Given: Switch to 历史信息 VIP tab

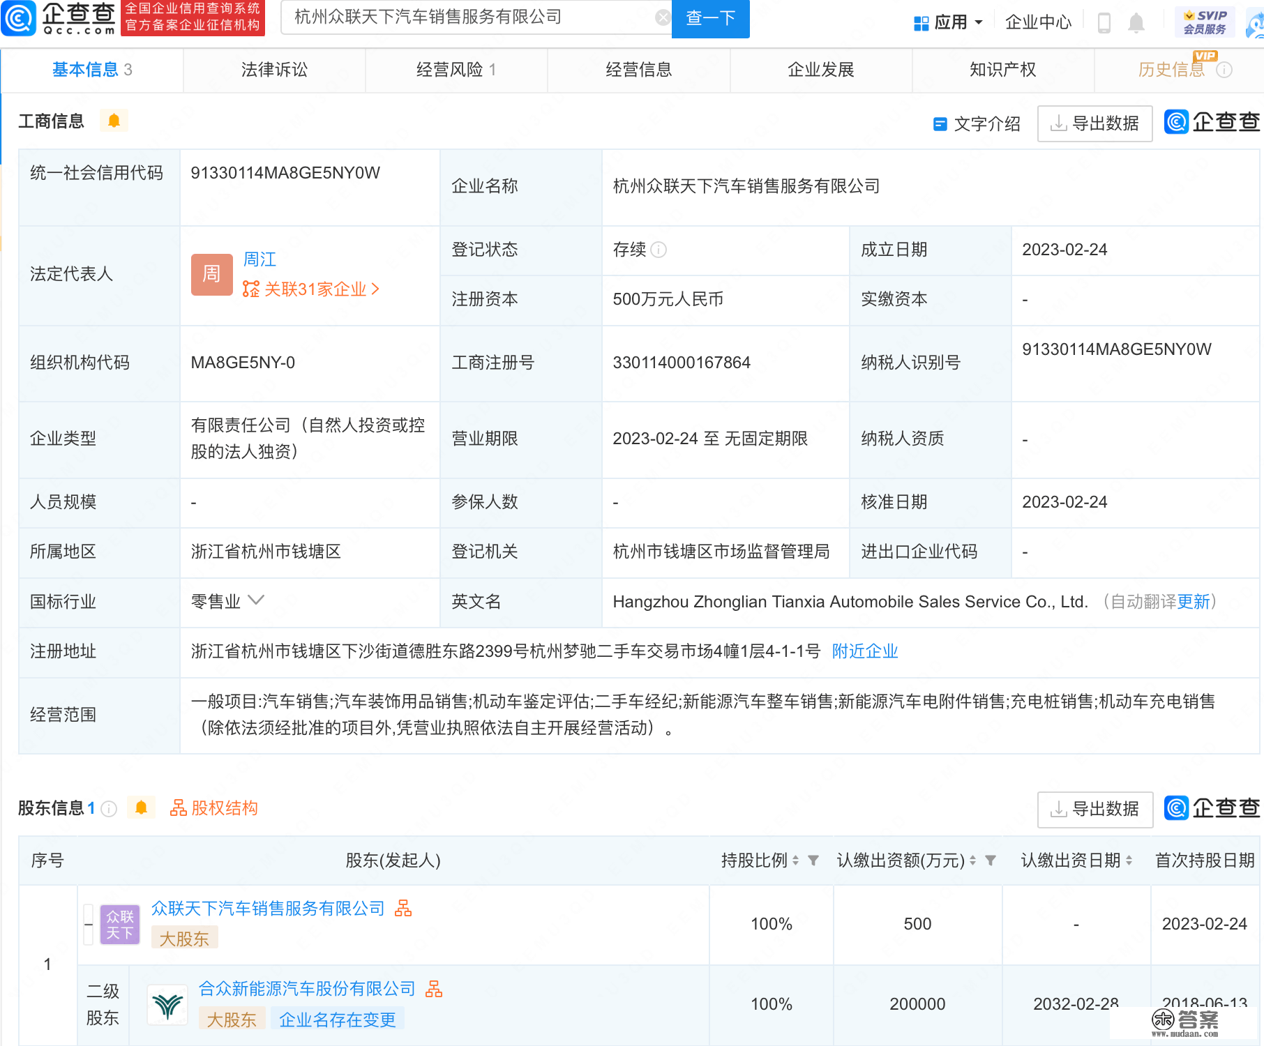Looking at the screenshot, I should pyautogui.click(x=1179, y=70).
